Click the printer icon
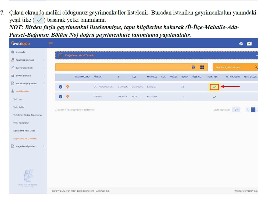Viewport: 258px width, 205px height. [x=193, y=67]
